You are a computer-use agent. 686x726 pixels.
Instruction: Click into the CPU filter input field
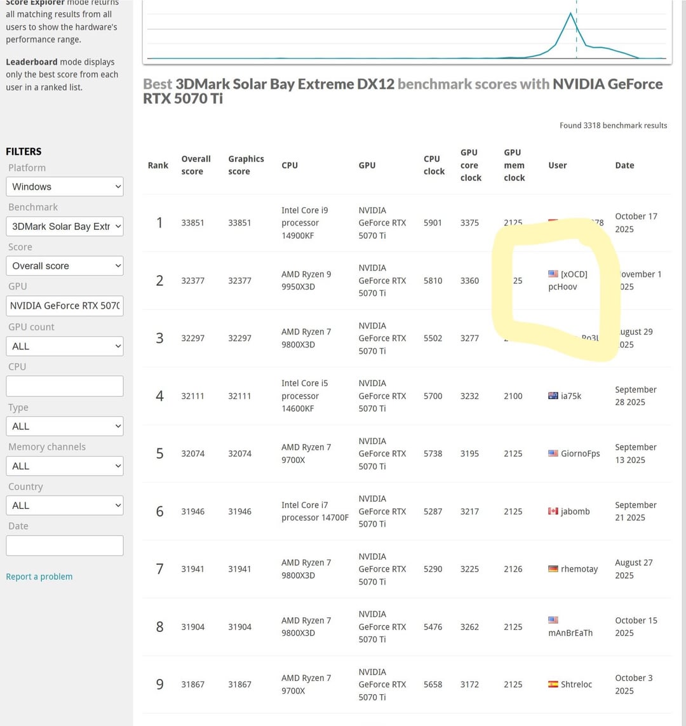click(65, 386)
